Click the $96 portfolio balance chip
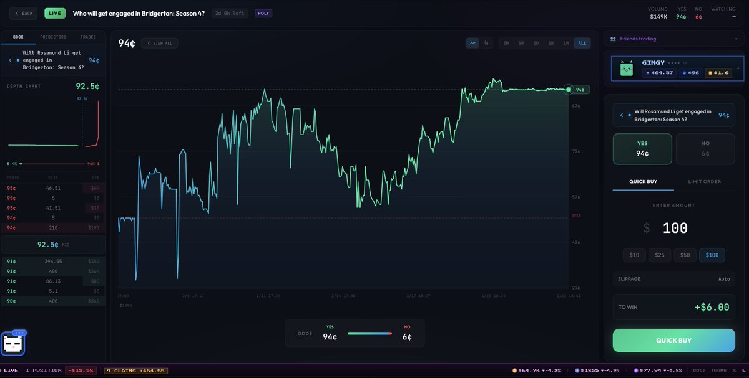Viewport: 749px width, 378px height. point(691,73)
